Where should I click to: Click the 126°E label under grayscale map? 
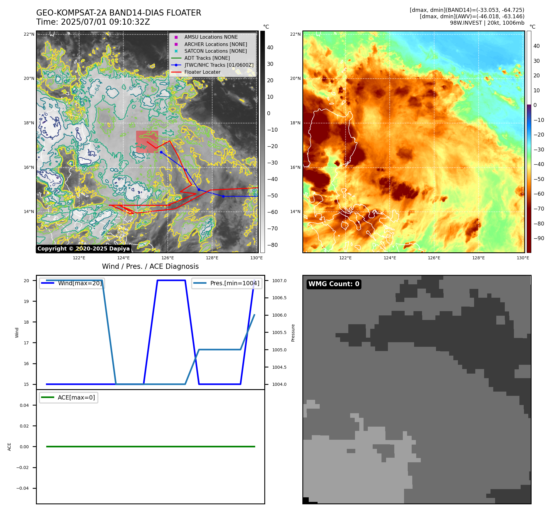pos(168,258)
